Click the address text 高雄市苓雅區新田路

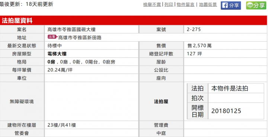(80, 37)
